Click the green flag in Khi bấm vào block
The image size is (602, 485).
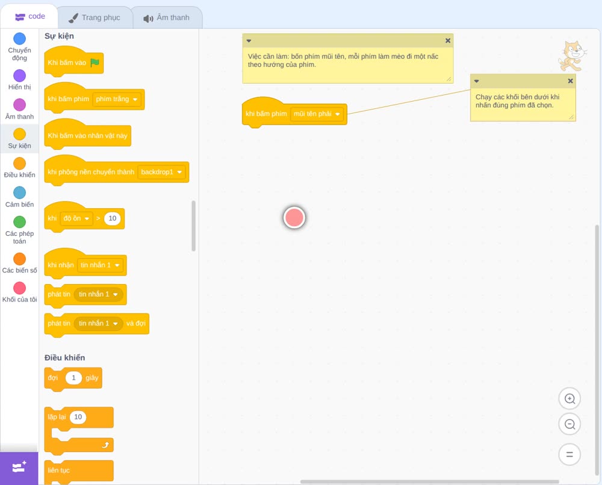point(95,63)
